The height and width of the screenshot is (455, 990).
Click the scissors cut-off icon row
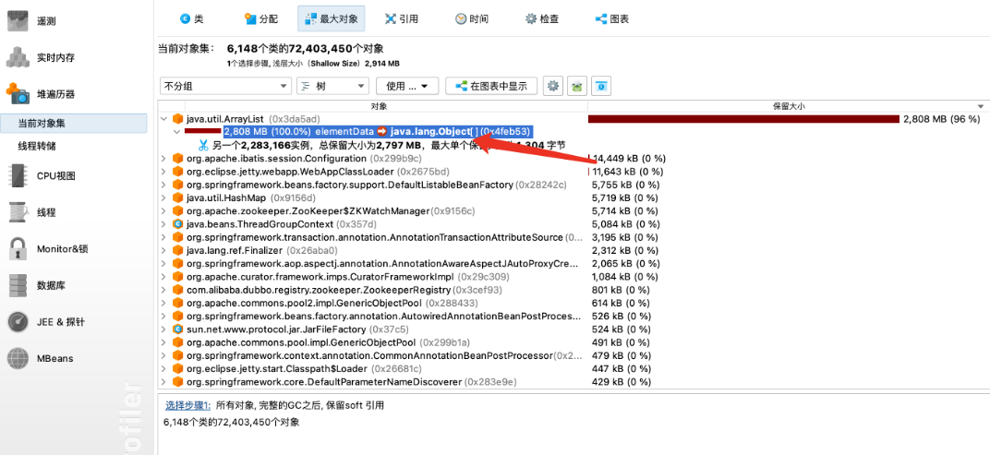click(203, 145)
